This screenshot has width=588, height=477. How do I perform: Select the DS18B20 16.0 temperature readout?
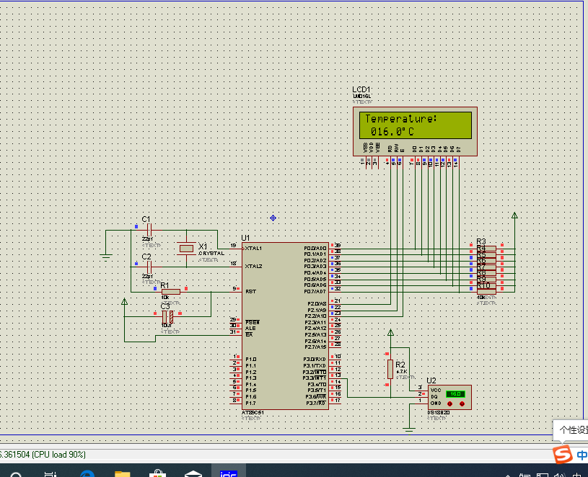[x=455, y=394]
